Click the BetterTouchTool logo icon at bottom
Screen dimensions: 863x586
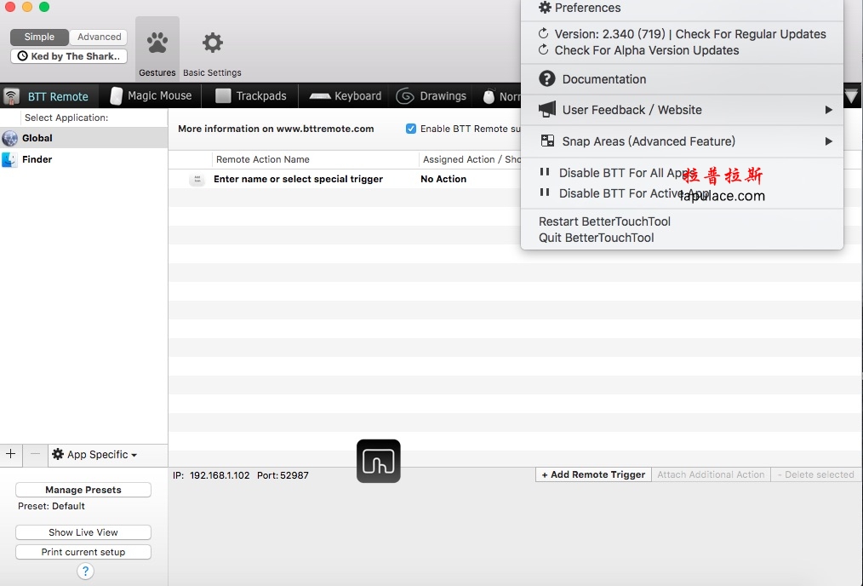pos(379,461)
